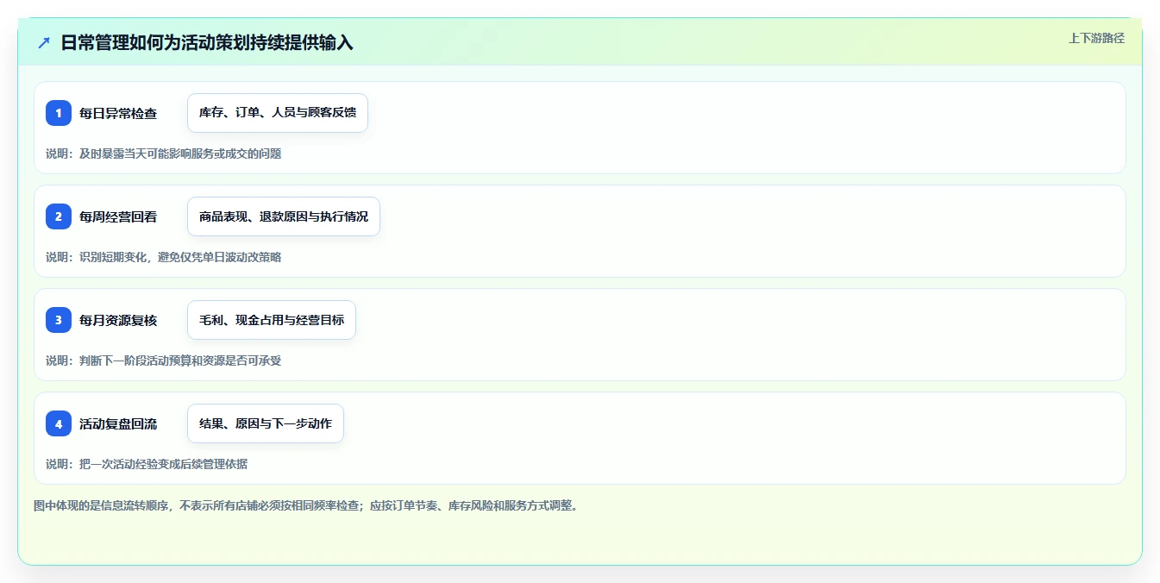Click the step 3 number badge
The image size is (1160, 583).
coord(59,320)
